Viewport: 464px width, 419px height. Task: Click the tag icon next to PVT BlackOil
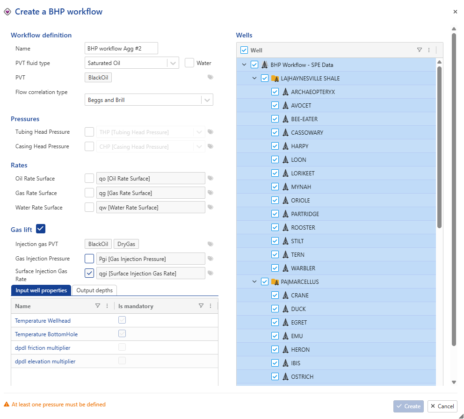click(x=210, y=78)
